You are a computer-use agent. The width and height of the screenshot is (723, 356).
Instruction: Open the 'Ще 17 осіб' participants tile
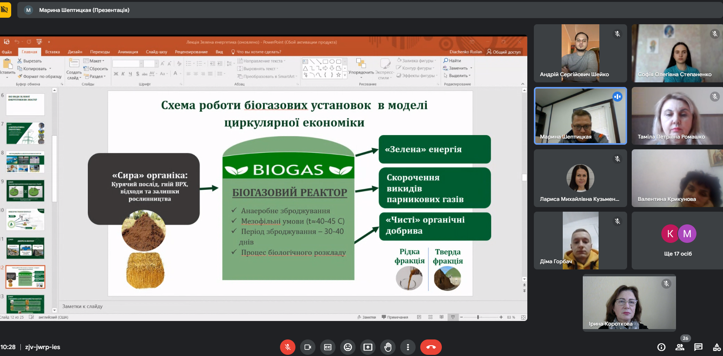(x=677, y=241)
